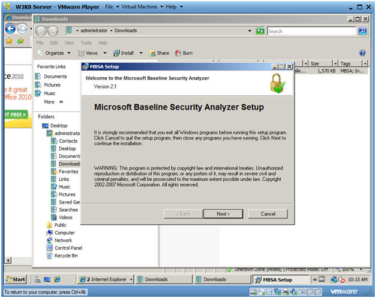Select Public folder in tree
The image size is (376, 298).
[x=60, y=225]
